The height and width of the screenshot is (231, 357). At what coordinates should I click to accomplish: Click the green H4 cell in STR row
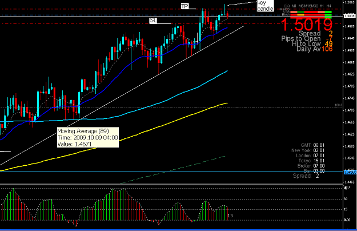tap(328, 12)
